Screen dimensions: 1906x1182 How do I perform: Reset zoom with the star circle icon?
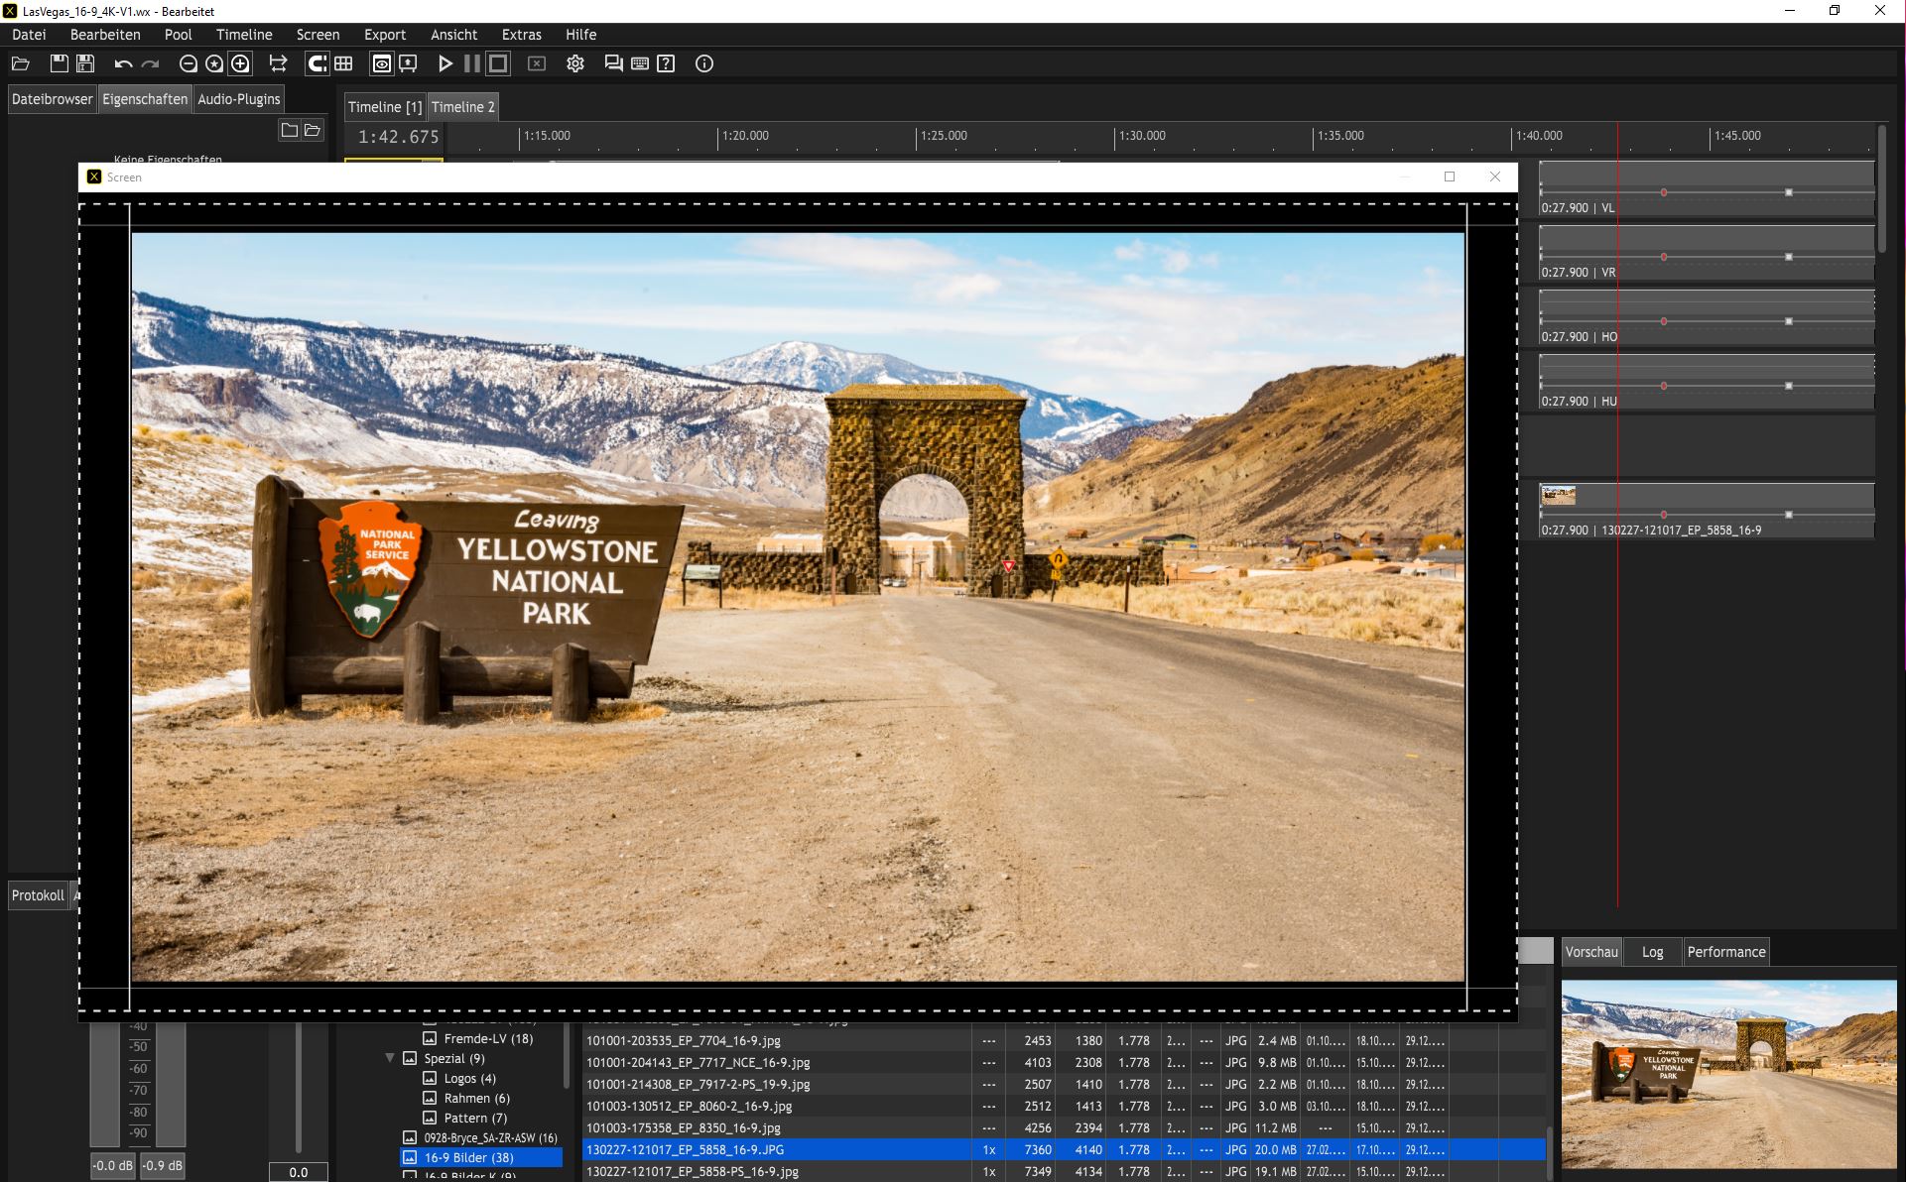(x=214, y=63)
